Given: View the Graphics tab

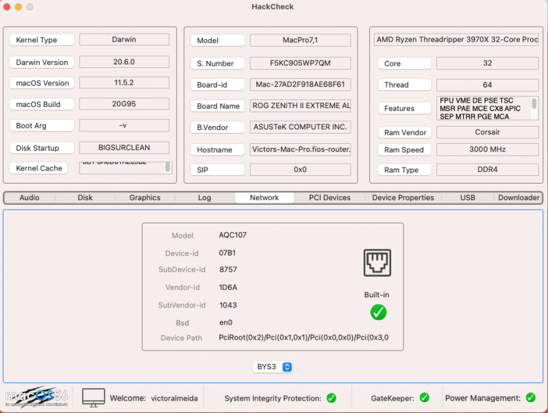Looking at the screenshot, I should (x=144, y=197).
